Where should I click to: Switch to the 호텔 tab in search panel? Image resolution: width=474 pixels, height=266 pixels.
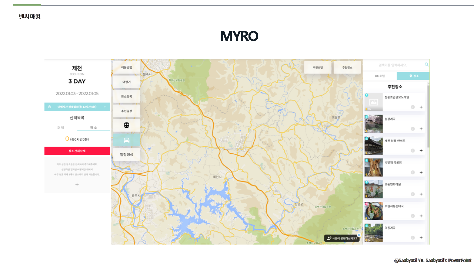380,76
